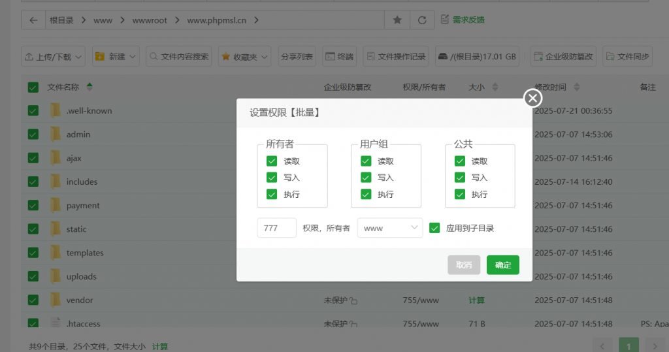Sort by 文件名称 using sort arrow

[x=89, y=87]
